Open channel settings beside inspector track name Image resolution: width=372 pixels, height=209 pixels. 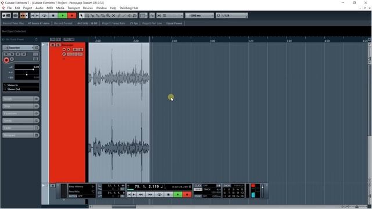(x=37, y=48)
